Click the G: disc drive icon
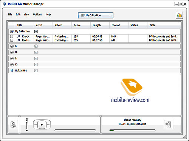Image resolution: width=189 pixels, height=141 pixels. [x=12, y=46]
